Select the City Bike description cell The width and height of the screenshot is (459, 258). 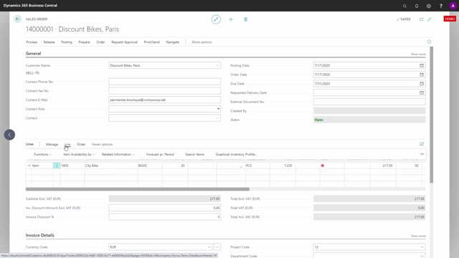click(x=111, y=166)
